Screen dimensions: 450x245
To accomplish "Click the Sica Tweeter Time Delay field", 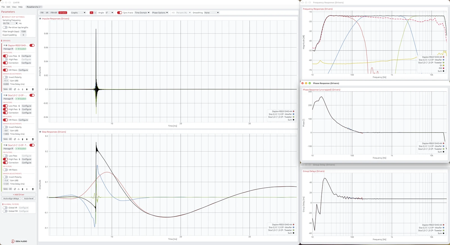I will click(6, 184).
